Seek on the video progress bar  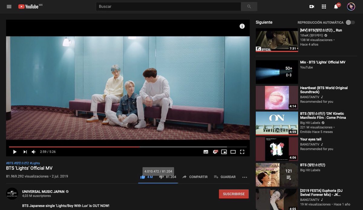click(128, 147)
